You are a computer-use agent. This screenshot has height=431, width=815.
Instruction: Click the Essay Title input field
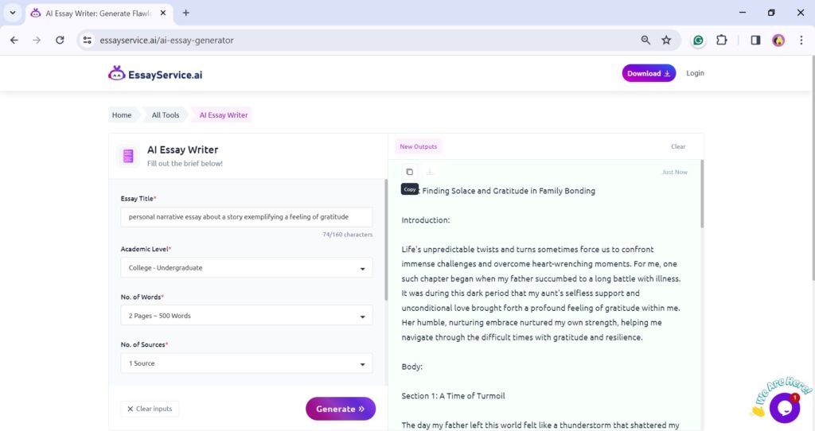[x=247, y=217]
